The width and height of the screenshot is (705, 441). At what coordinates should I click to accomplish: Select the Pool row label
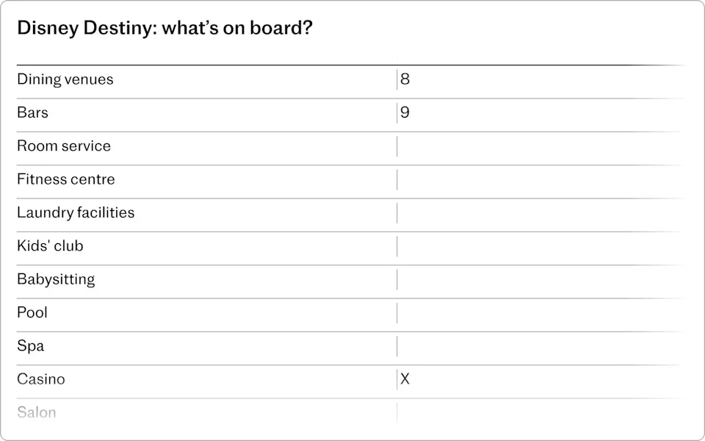click(x=32, y=312)
